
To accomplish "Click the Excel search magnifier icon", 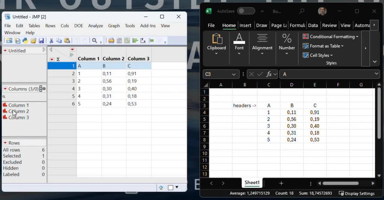I will (302, 11).
